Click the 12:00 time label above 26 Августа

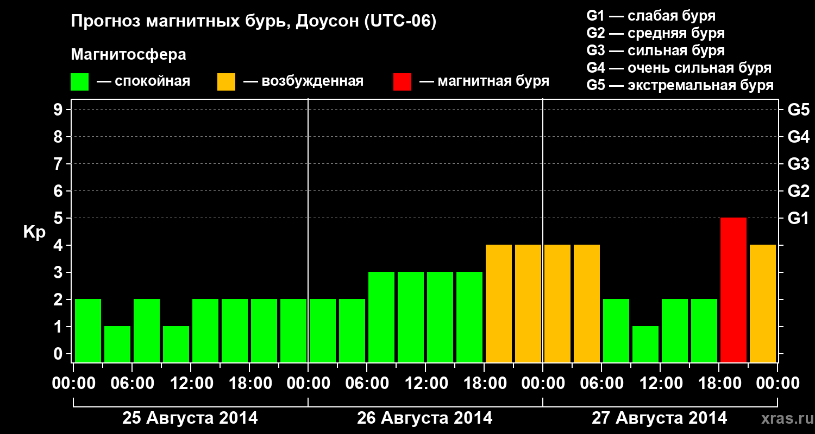coord(425,384)
